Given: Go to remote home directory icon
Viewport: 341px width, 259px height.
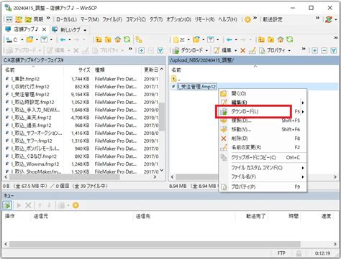Looking at the screenshot, I should pyautogui.click(x=281, y=39).
